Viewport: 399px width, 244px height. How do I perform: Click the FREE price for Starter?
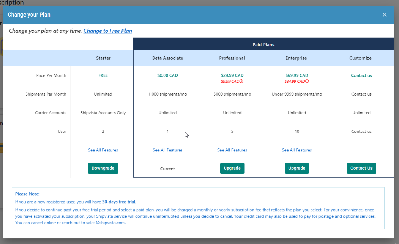coord(103,75)
